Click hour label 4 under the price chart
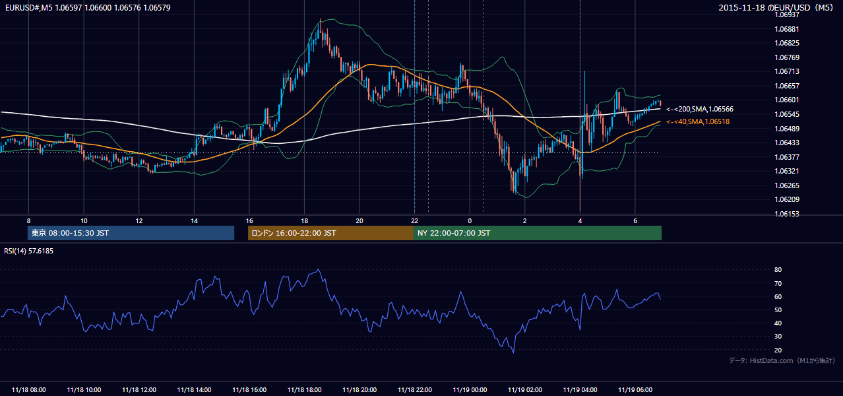 click(580, 220)
